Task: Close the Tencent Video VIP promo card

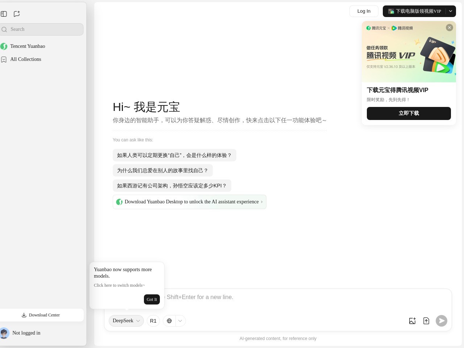Action: coord(449,28)
